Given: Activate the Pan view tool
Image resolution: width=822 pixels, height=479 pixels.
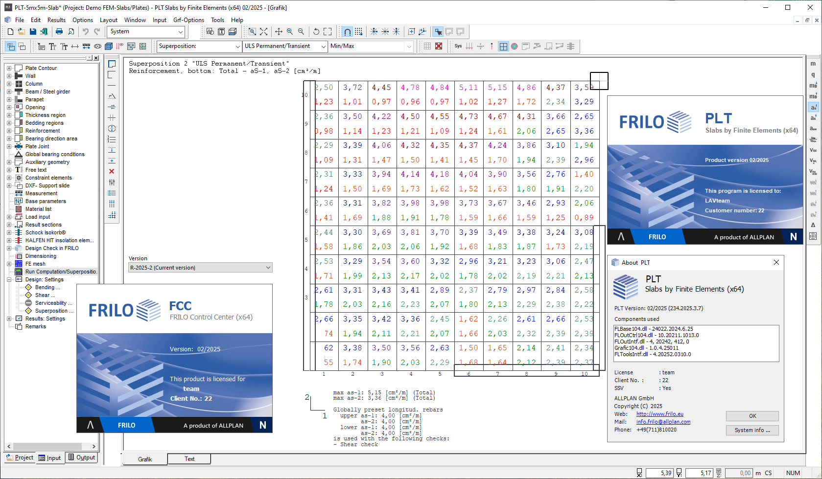Looking at the screenshot, I should click(279, 31).
